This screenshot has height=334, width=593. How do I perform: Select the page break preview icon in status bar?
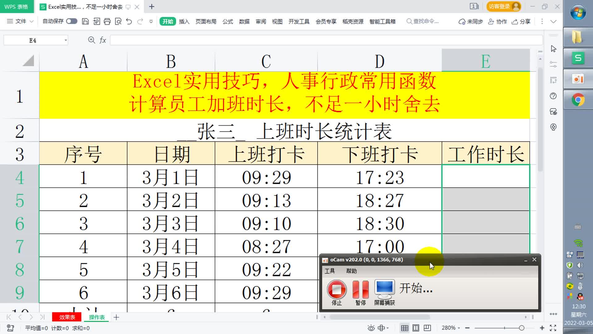click(x=427, y=328)
